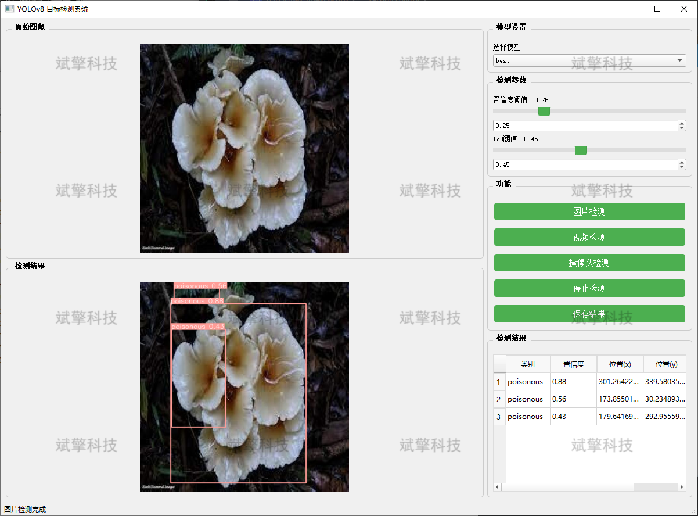Click the 置信度 column header
This screenshot has height=516, width=698.
pos(574,364)
